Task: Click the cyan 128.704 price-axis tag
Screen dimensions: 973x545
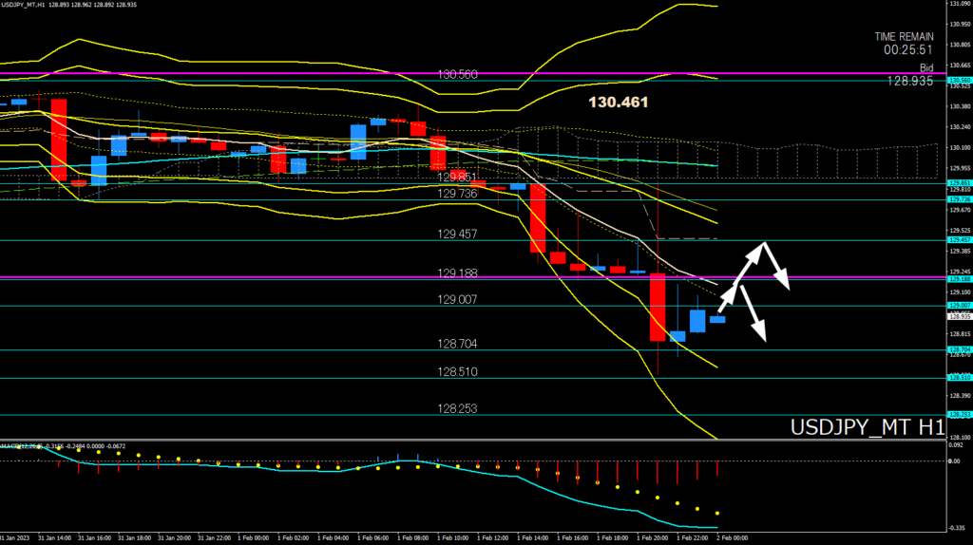Action: tap(960, 349)
